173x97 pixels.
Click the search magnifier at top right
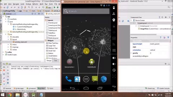(x=169, y=7)
